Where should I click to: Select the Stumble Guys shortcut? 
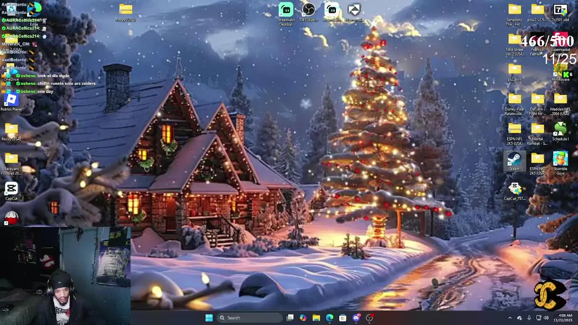[560, 163]
